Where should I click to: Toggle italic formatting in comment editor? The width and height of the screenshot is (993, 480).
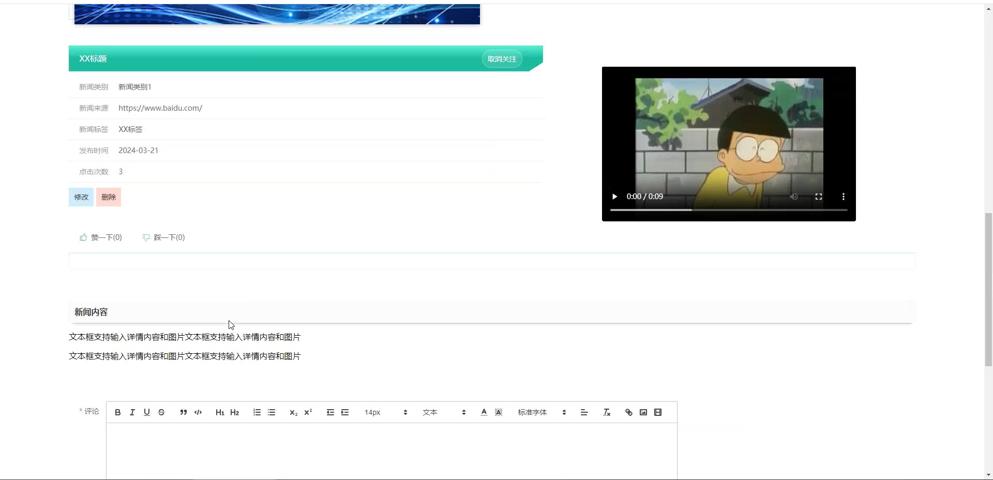click(x=132, y=412)
